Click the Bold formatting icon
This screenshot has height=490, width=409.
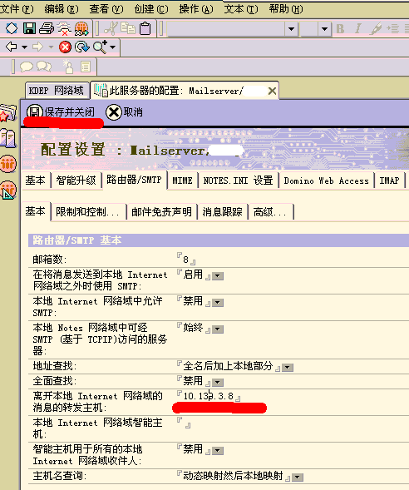pyautogui.click(x=340, y=29)
